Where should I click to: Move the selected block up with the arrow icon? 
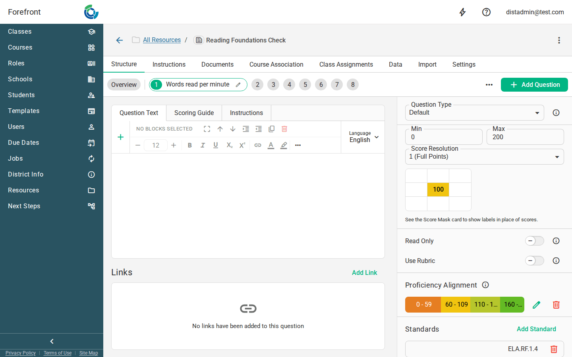click(220, 129)
